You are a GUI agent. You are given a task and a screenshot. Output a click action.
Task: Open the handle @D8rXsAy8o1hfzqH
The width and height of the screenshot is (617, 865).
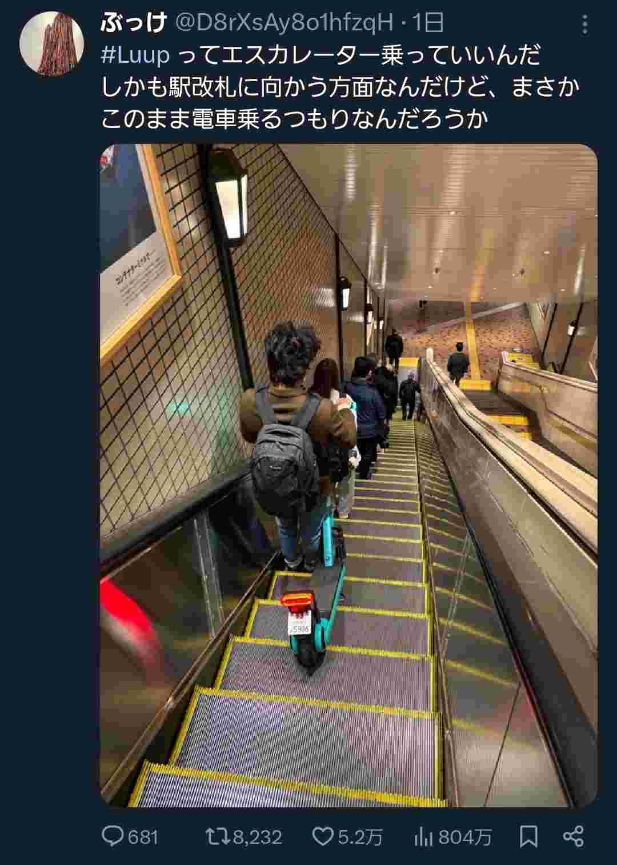(x=284, y=23)
